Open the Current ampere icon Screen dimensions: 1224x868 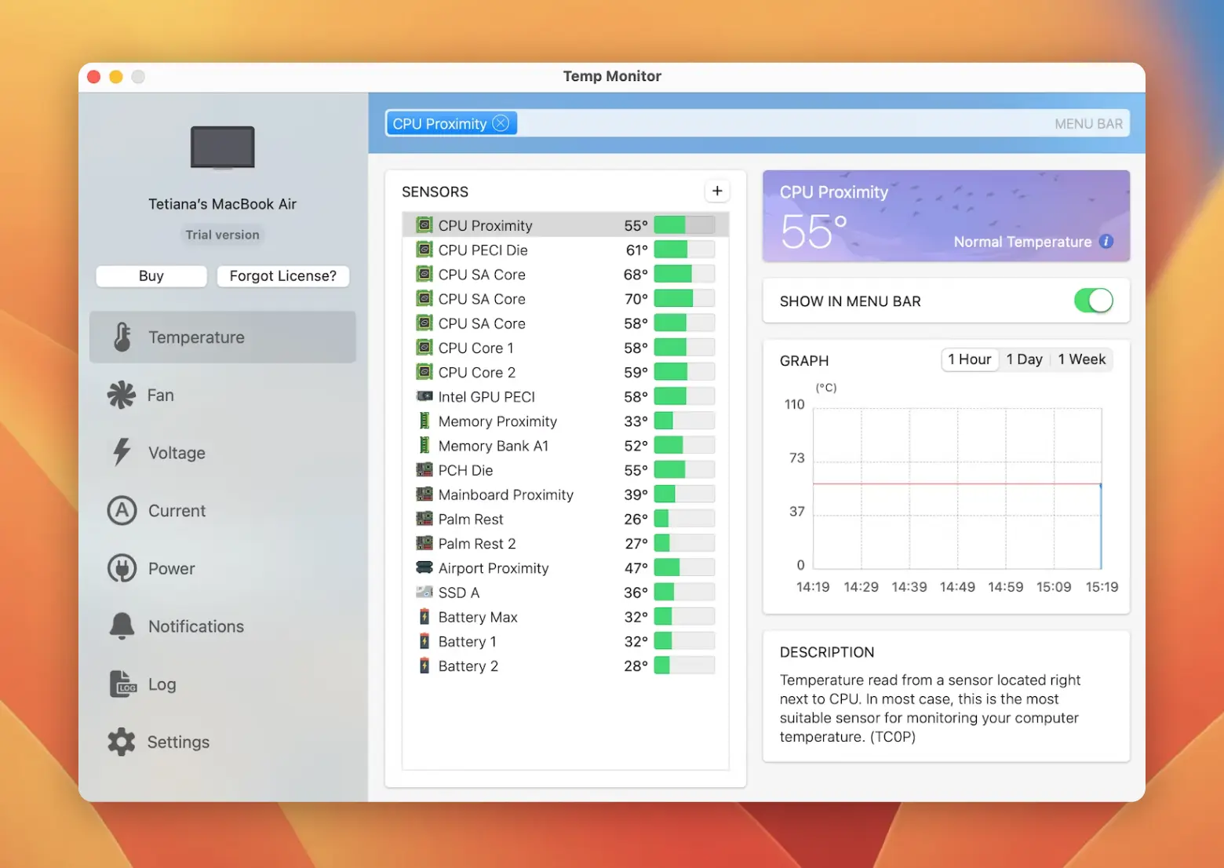click(122, 510)
